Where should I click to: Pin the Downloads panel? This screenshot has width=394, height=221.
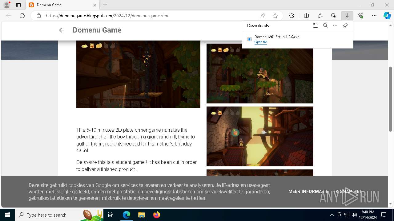pyautogui.click(x=345, y=25)
